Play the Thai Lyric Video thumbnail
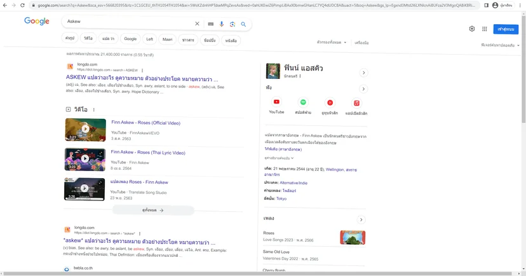Image resolution: width=526 pixels, height=276 pixels. click(x=85, y=159)
